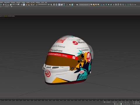
Task: Click the timeline track bar
Action: [70, 100]
